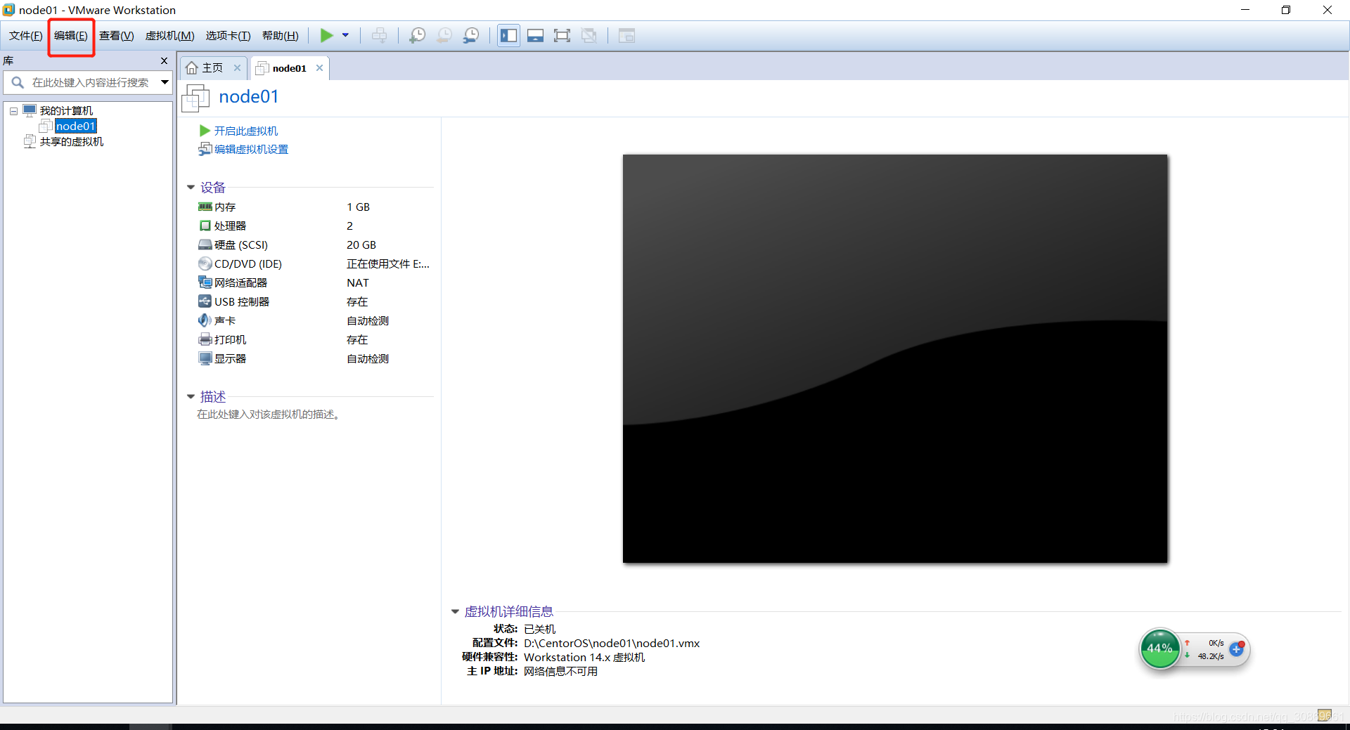Switch to the node01 tab
The height and width of the screenshot is (730, 1350).
tap(289, 68)
